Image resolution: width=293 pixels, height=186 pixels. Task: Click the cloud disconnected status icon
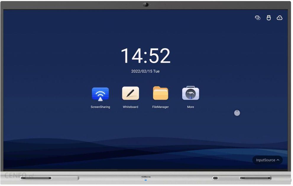[279, 18]
